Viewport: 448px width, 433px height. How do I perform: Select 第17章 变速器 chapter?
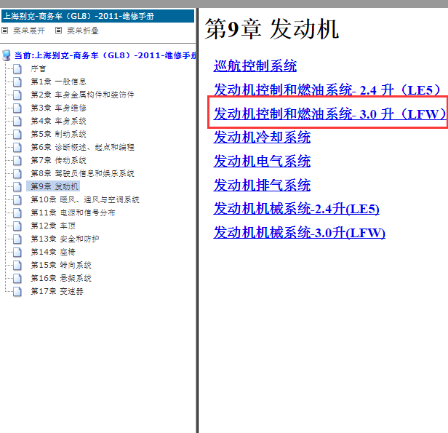point(57,292)
